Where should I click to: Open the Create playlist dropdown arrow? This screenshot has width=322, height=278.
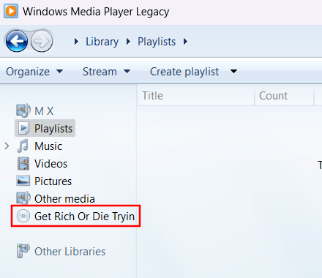[x=233, y=72]
